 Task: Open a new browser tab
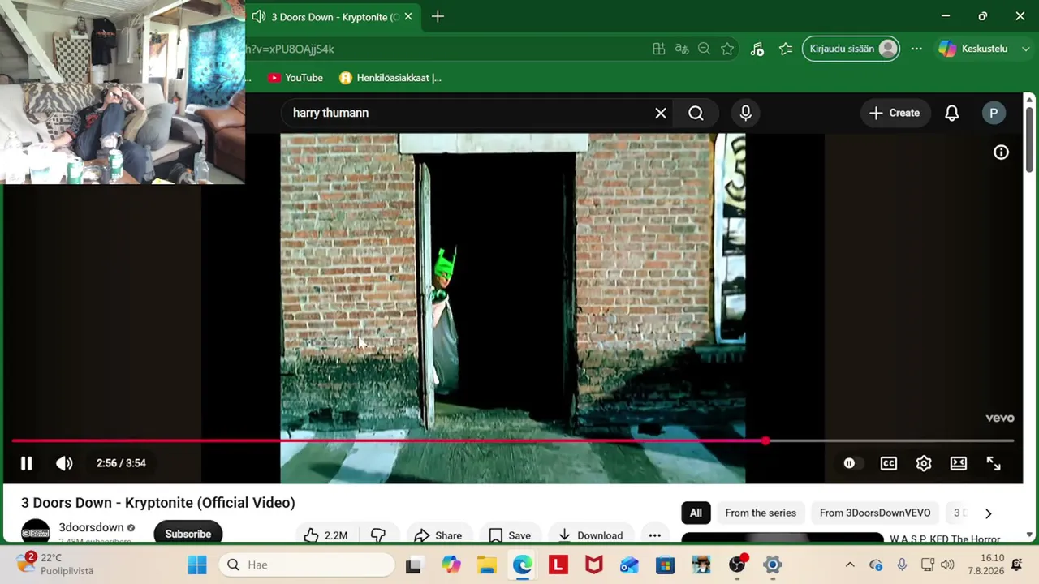tap(438, 16)
